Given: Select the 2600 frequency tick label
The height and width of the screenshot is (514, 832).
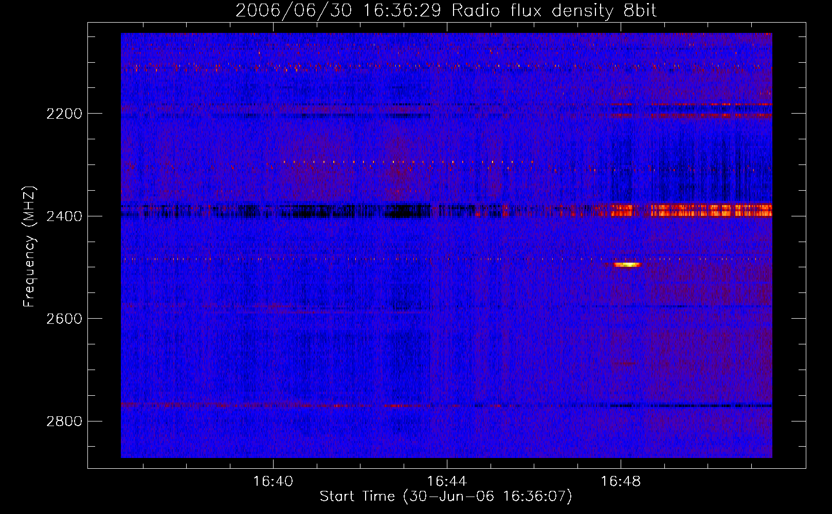Looking at the screenshot, I should [x=64, y=319].
